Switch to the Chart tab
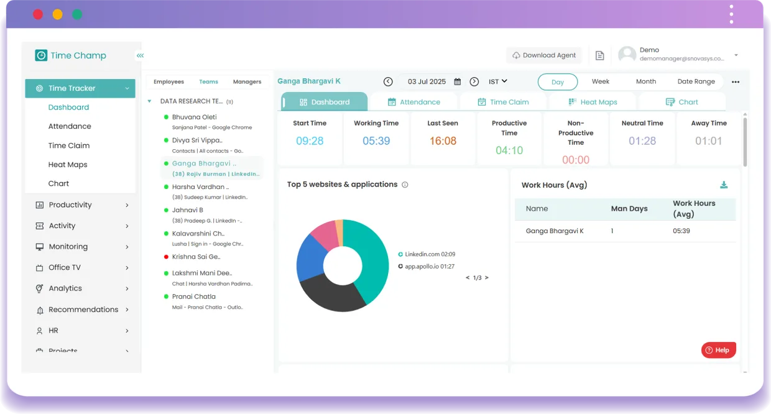The height and width of the screenshot is (414, 771). [682, 102]
